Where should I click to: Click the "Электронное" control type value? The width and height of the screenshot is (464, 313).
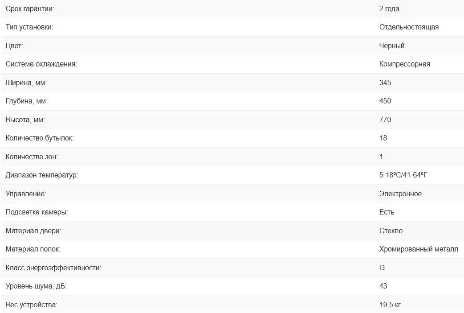click(x=400, y=194)
